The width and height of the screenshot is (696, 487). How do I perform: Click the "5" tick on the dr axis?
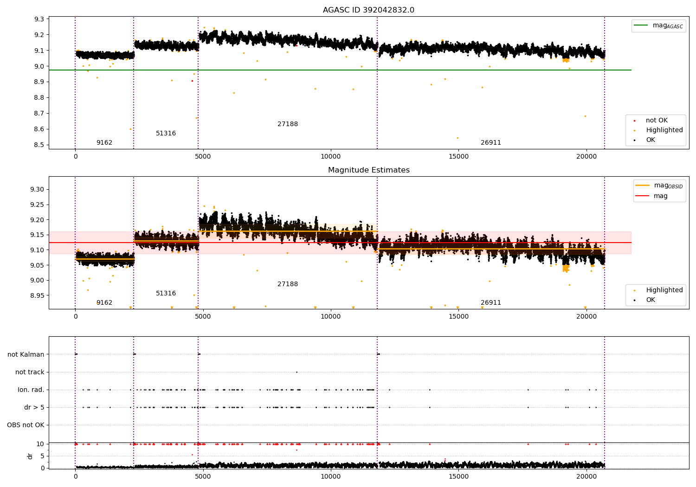43,456
